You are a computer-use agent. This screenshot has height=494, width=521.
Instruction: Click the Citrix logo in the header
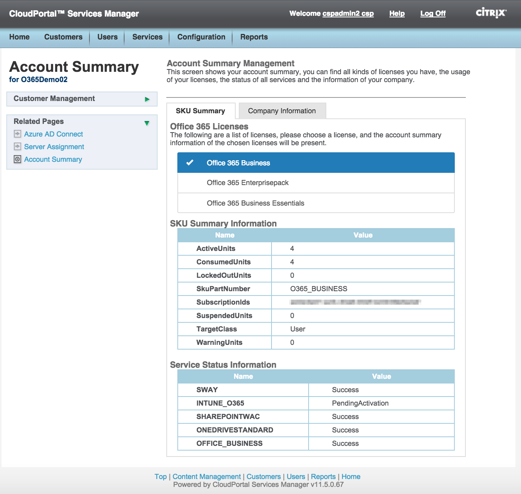click(491, 13)
